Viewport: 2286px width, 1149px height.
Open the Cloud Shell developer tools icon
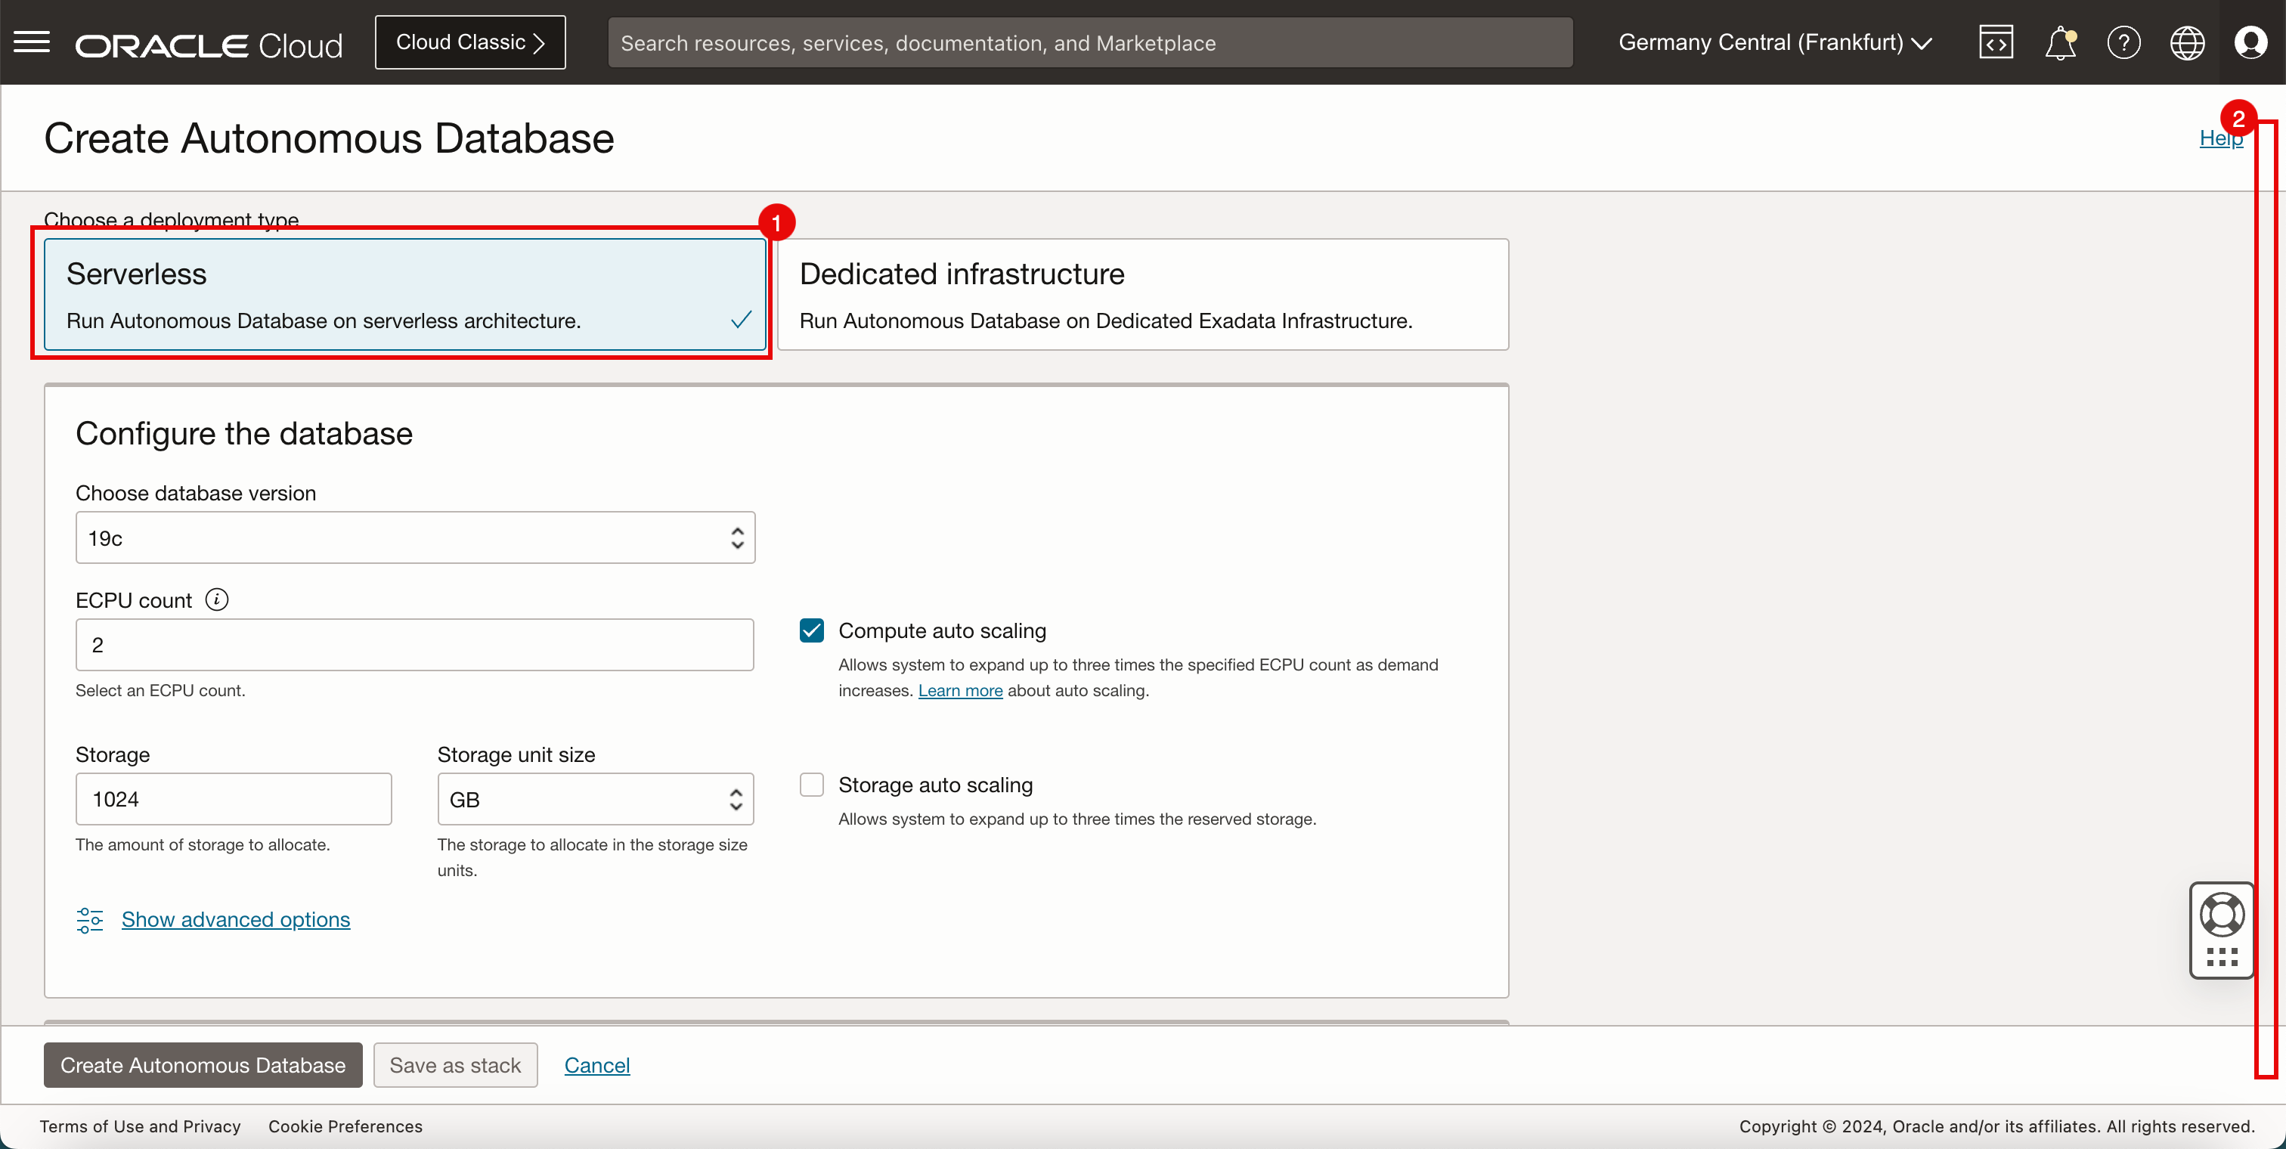click(1996, 42)
